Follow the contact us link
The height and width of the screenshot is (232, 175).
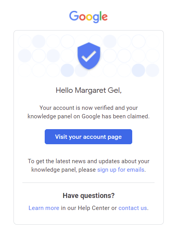pyautogui.click(x=133, y=208)
